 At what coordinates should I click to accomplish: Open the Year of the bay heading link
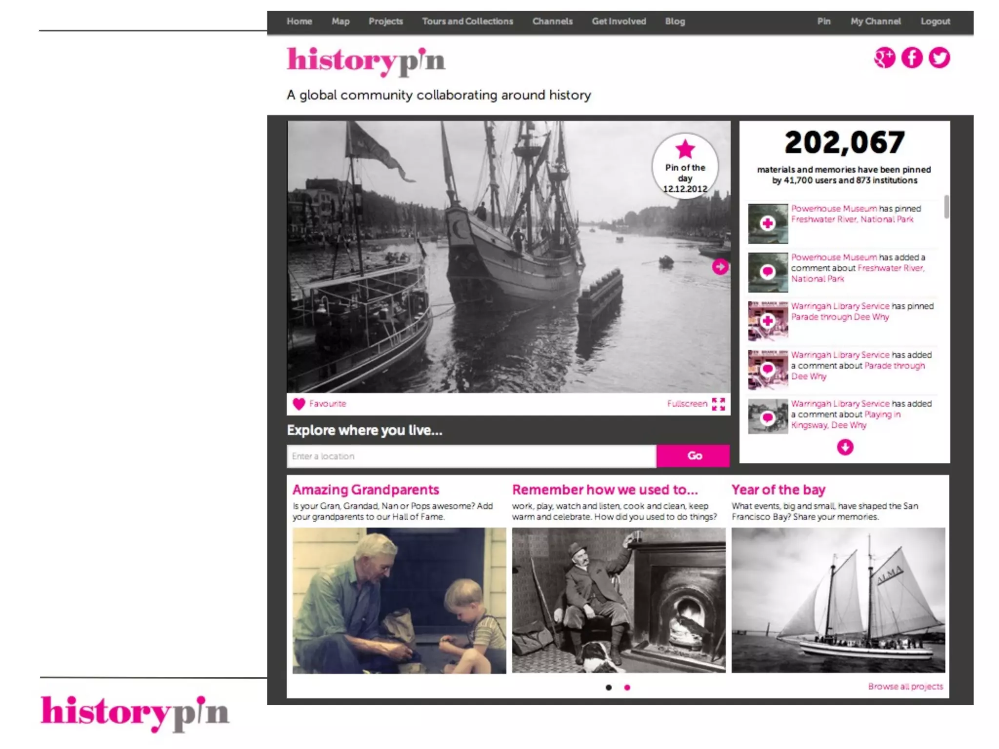tap(778, 490)
